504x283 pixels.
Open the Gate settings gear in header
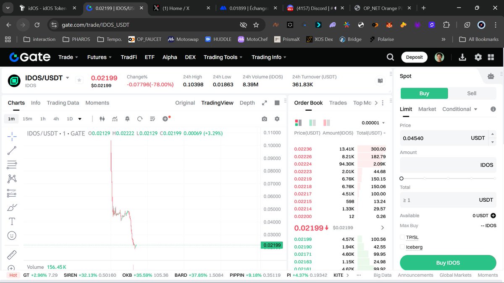coord(478,57)
